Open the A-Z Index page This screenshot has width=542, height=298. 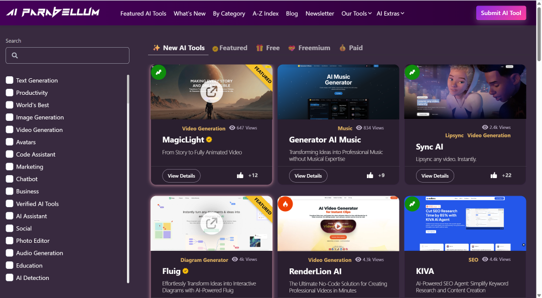265,14
